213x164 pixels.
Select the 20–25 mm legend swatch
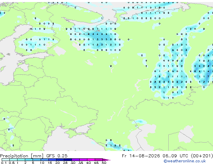point(60,160)
